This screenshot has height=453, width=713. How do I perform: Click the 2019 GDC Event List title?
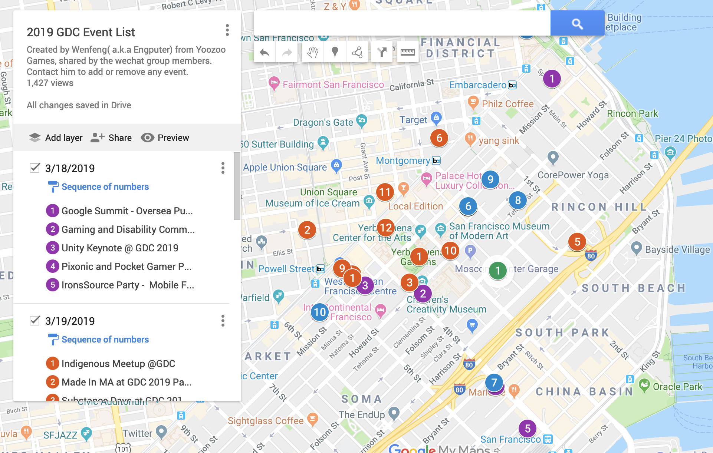point(81,32)
